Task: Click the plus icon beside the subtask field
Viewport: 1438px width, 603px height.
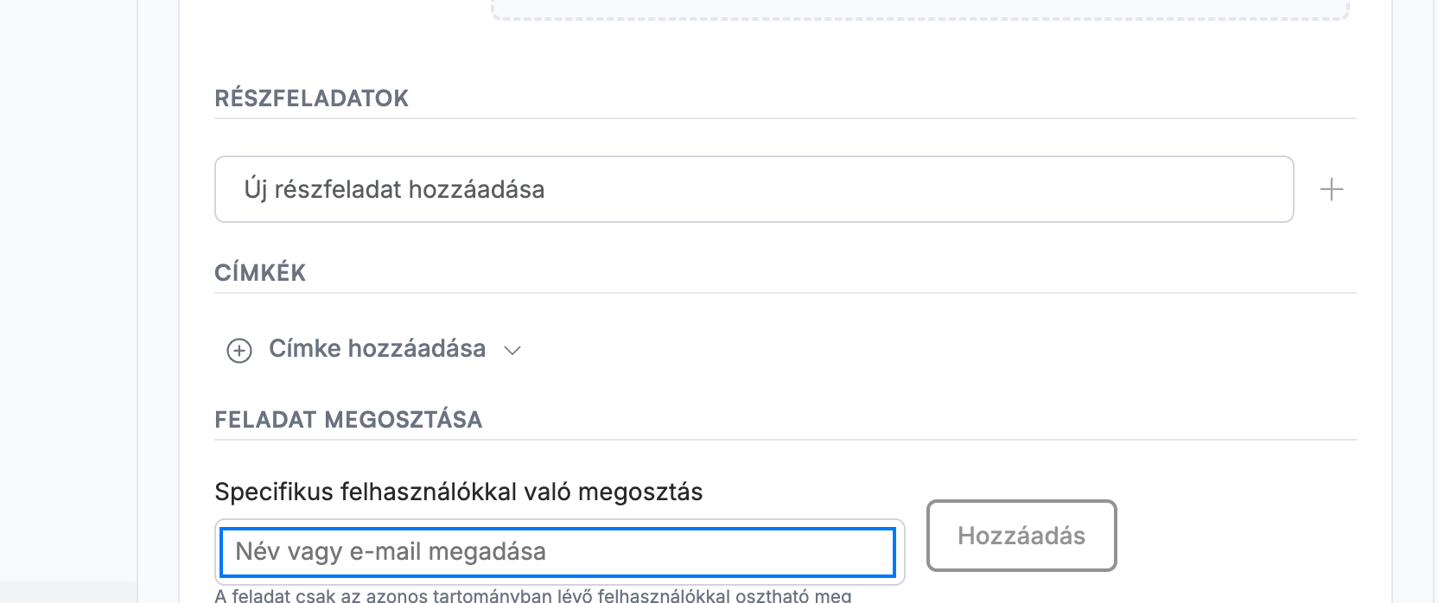Action: (x=1332, y=189)
